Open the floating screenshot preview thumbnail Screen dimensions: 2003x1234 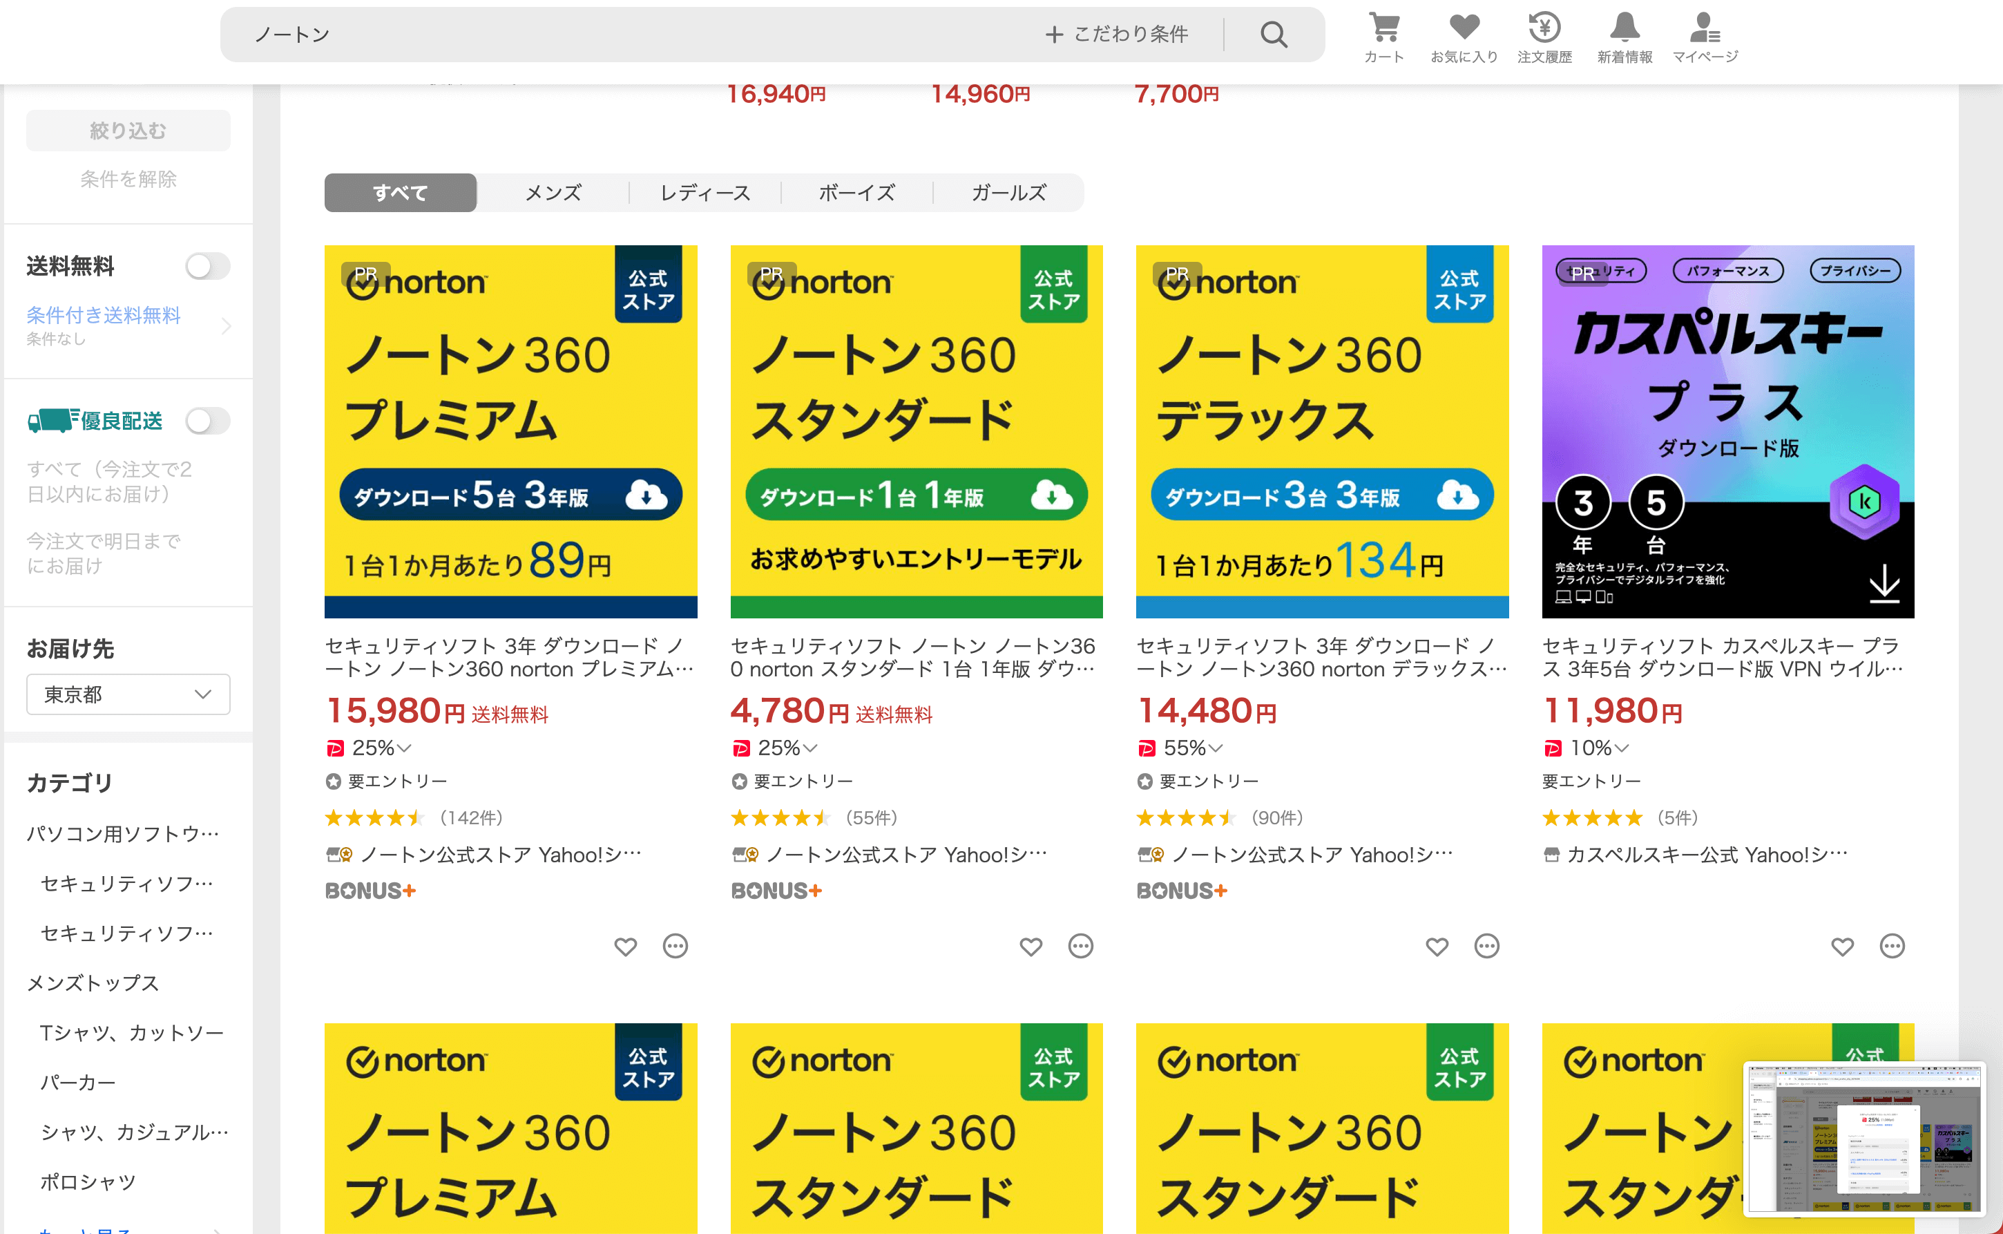pos(1864,1139)
